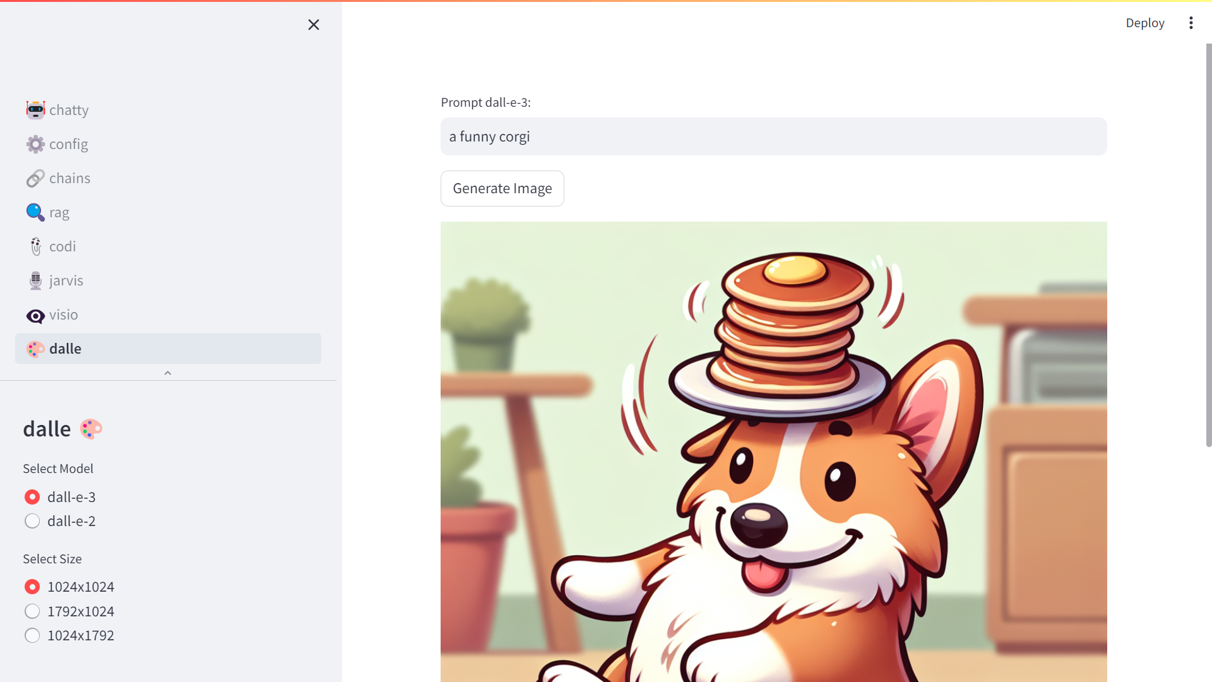Click the Generate Image button
The height and width of the screenshot is (682, 1212).
(502, 188)
